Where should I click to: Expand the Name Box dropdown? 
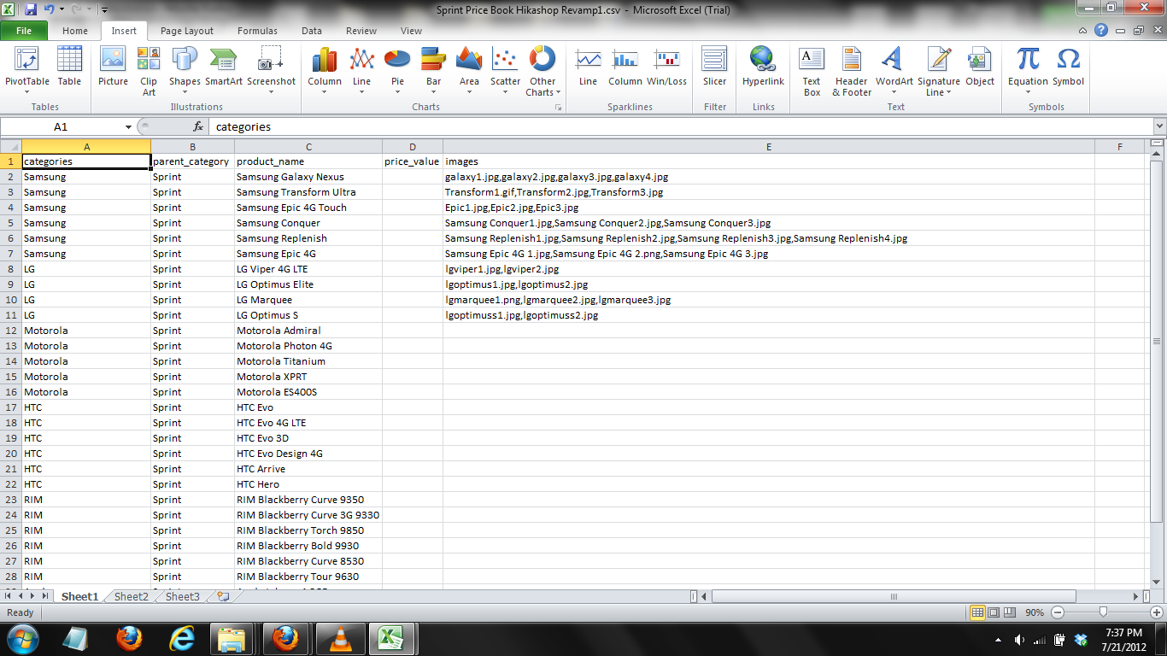pos(128,126)
